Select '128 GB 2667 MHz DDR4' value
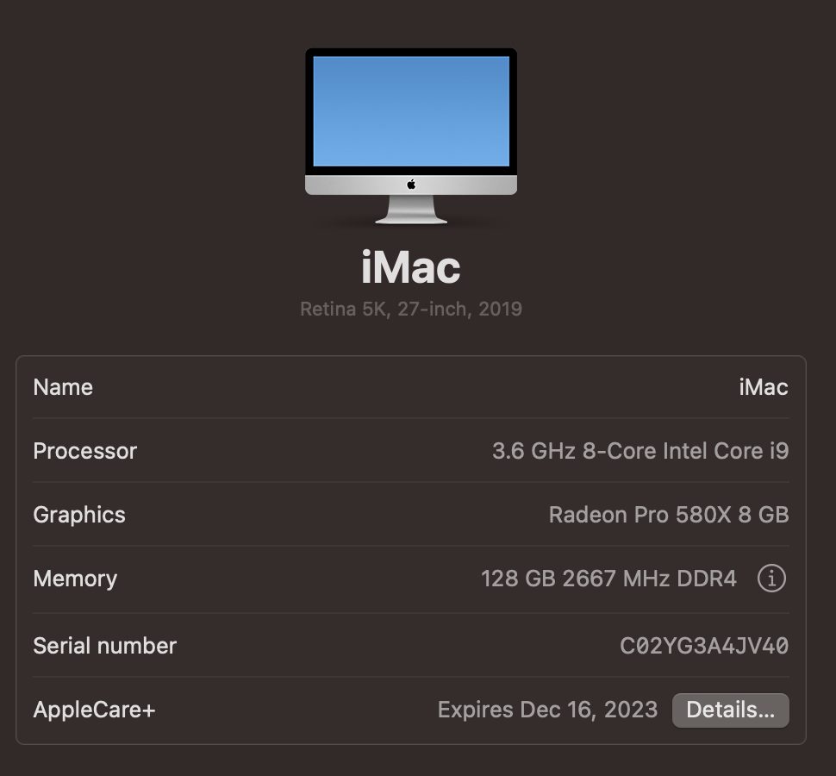The width and height of the screenshot is (836, 776). (x=608, y=579)
